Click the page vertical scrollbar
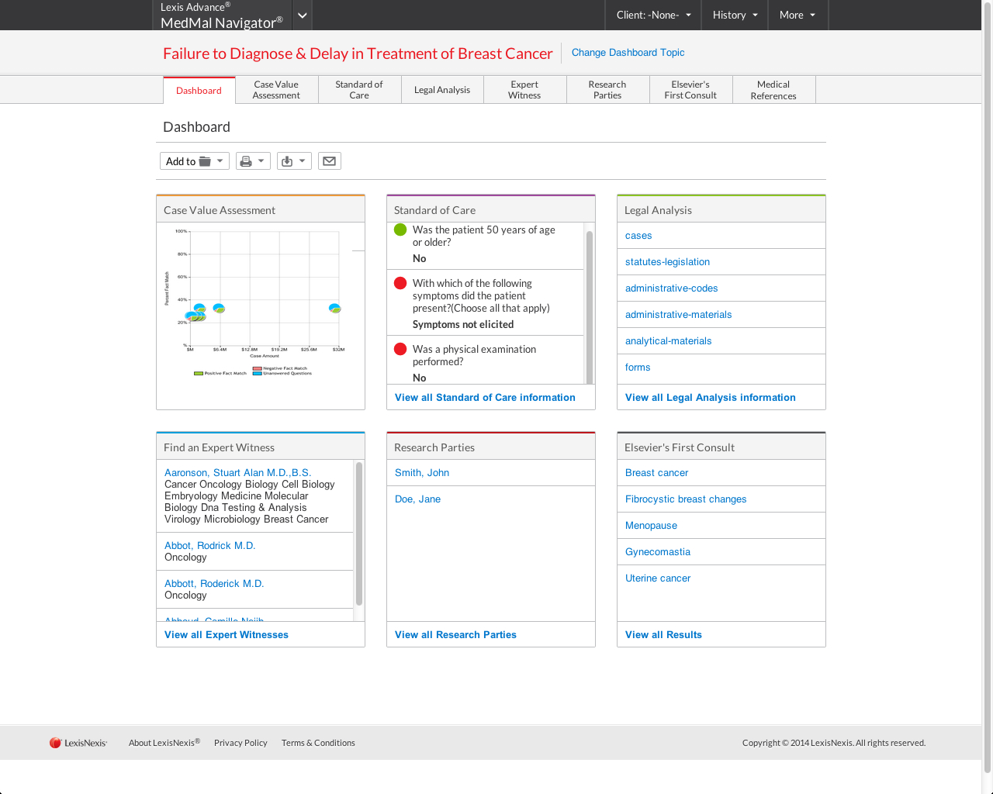Screen dimensions: 993x794 pos(988,388)
